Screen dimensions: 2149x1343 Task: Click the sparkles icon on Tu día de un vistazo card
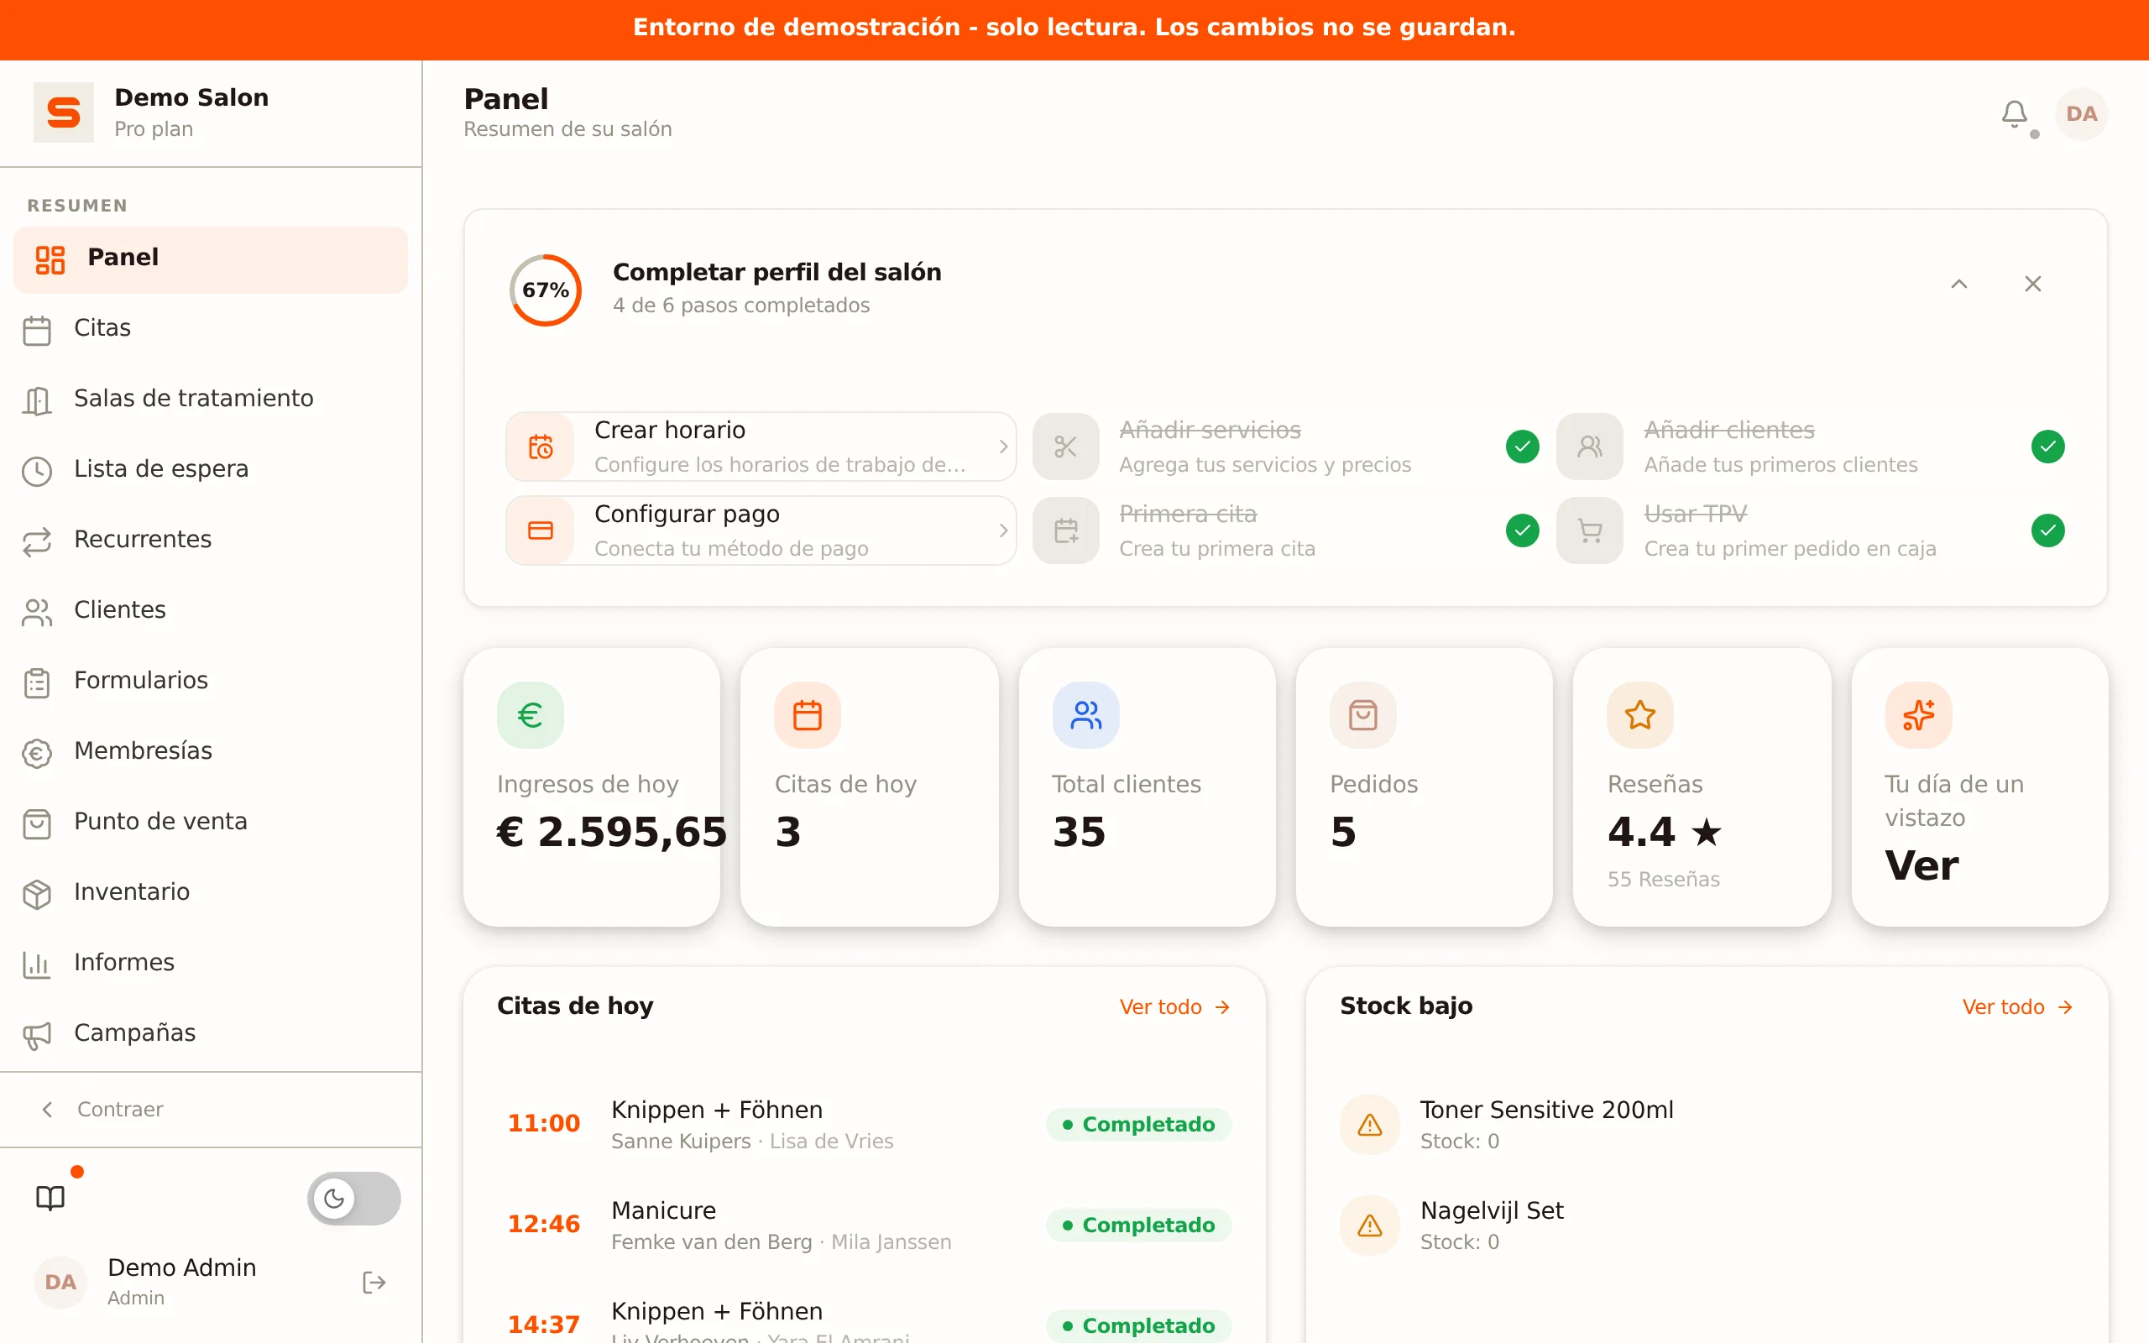tap(1918, 714)
